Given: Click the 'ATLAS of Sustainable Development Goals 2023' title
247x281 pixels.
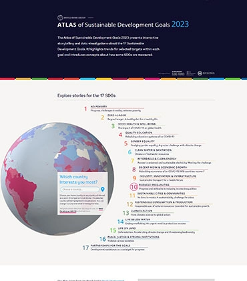Looking at the screenshot, I should pos(123,25).
